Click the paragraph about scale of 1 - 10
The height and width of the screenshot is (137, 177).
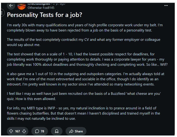coord(87,59)
